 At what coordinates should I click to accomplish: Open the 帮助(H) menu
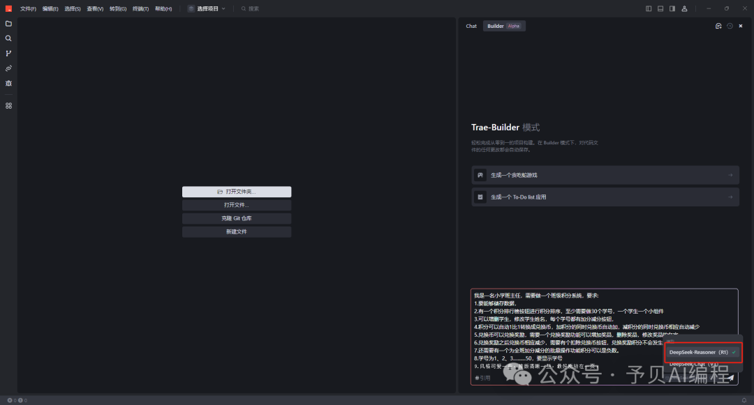click(163, 8)
